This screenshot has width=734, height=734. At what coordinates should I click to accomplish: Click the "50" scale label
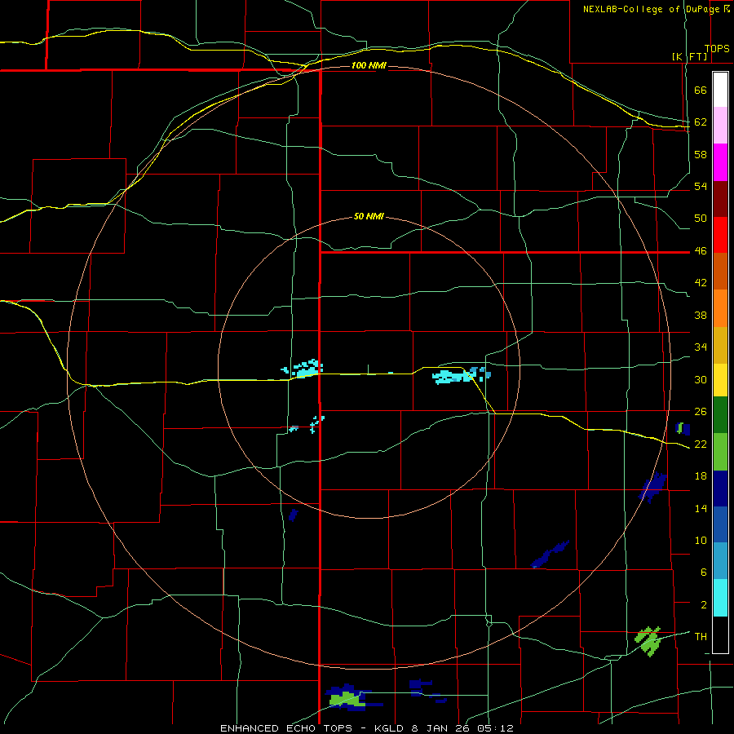coord(701,219)
